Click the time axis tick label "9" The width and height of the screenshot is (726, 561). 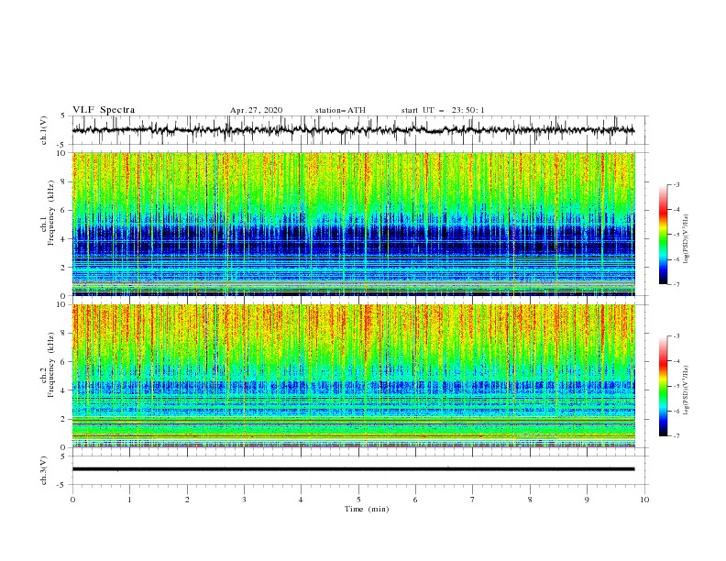[x=587, y=500]
